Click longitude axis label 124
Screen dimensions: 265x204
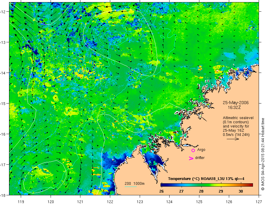point(170,202)
